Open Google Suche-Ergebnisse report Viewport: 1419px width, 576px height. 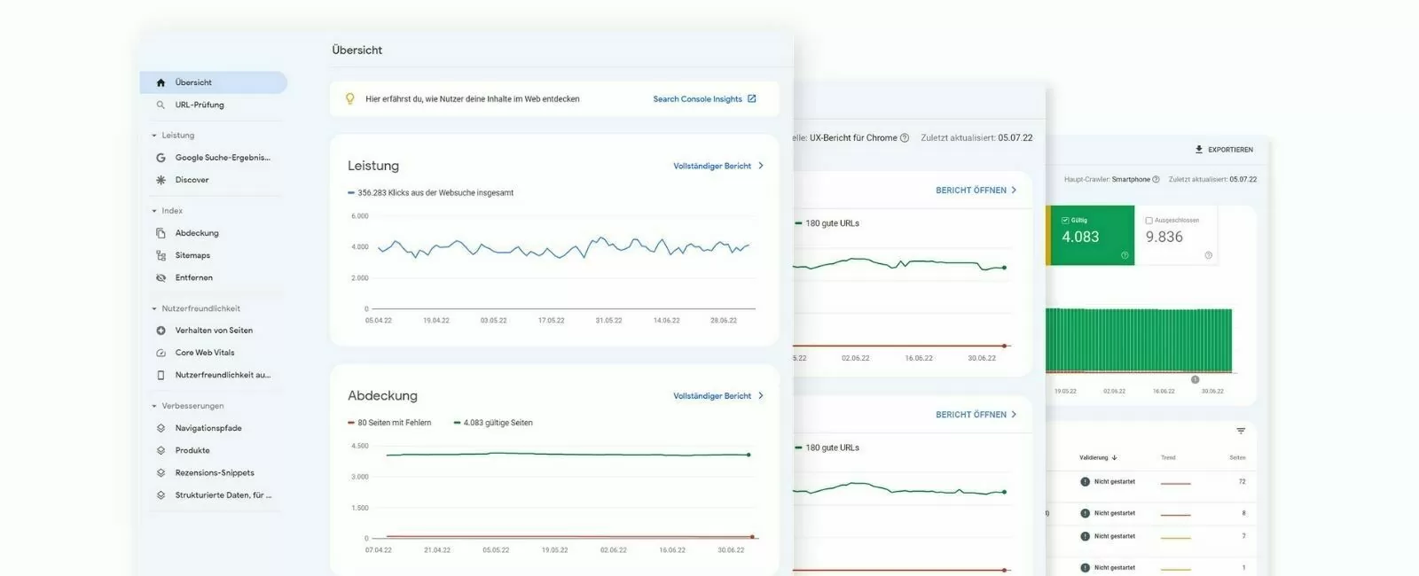tap(223, 158)
